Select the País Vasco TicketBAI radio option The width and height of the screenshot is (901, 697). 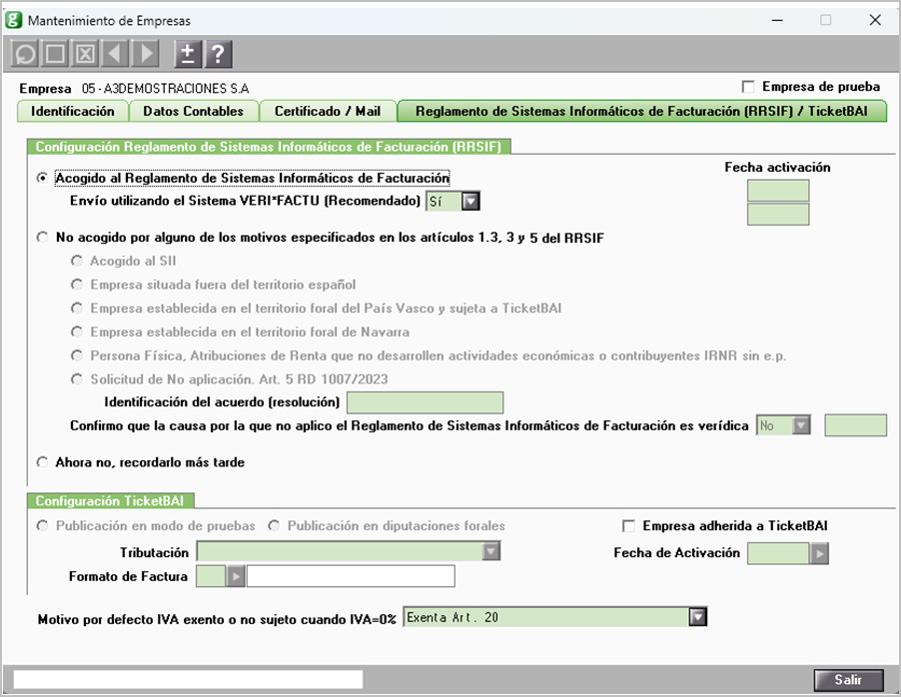77,308
